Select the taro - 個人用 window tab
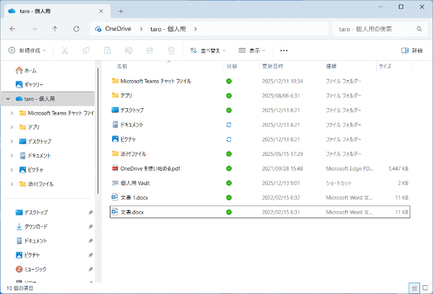This screenshot has height=294, width=433. click(57, 11)
